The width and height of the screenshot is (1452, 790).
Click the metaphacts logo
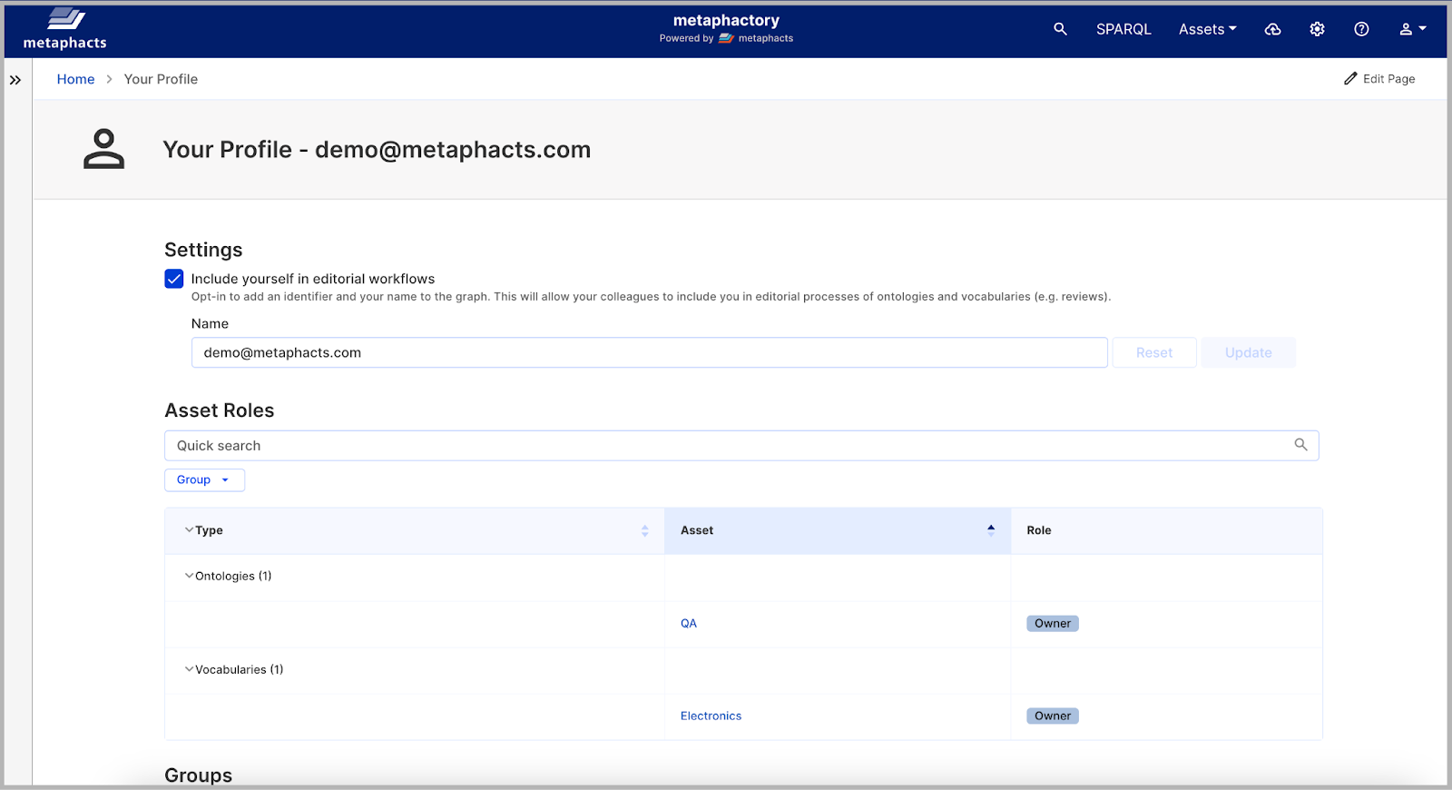[x=65, y=29]
